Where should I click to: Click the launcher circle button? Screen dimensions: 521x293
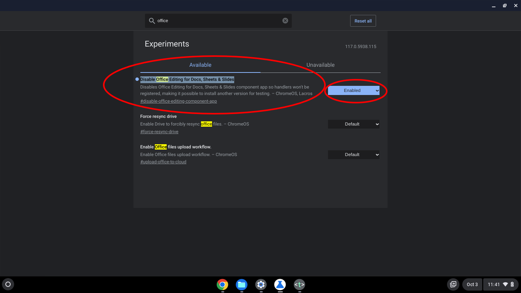coord(8,284)
